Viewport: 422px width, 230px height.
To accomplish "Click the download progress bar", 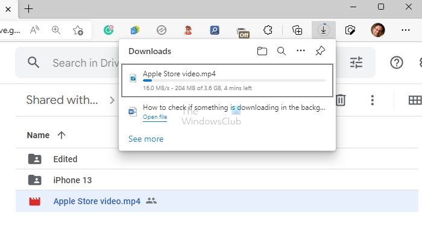I will tap(234, 80).
